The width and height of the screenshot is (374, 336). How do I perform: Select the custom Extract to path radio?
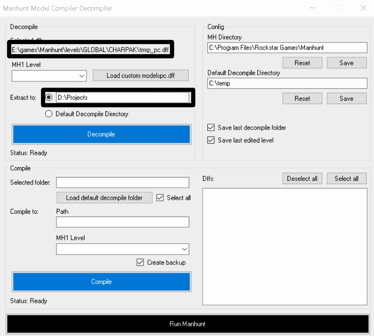49,97
